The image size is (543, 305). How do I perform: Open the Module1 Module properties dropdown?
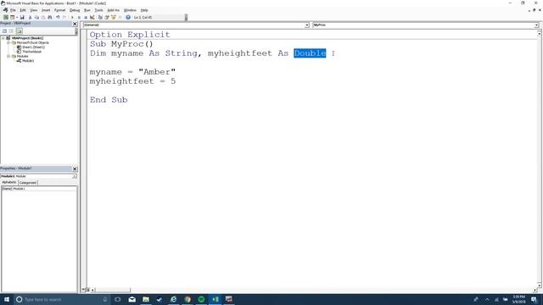click(75, 176)
